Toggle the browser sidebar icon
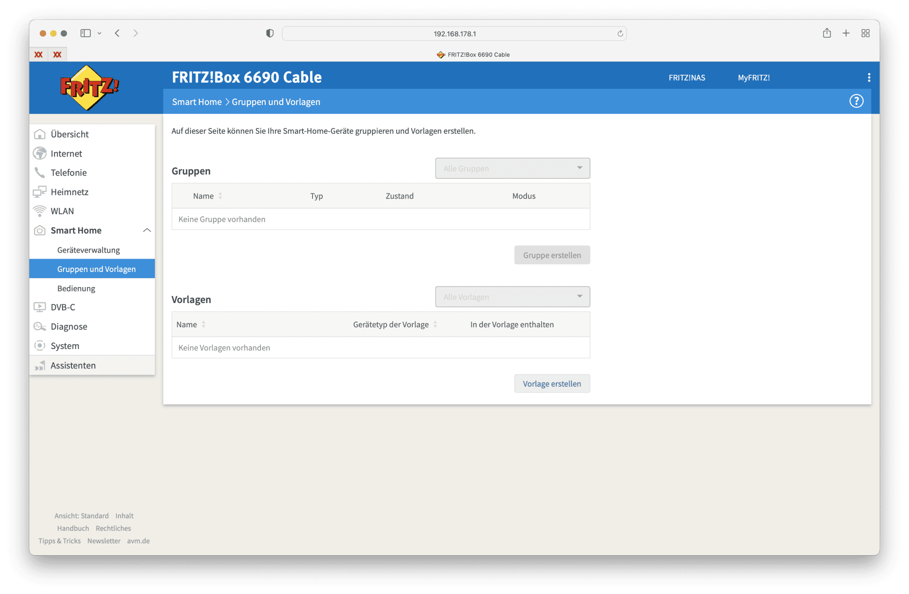The width and height of the screenshot is (909, 594). [85, 33]
